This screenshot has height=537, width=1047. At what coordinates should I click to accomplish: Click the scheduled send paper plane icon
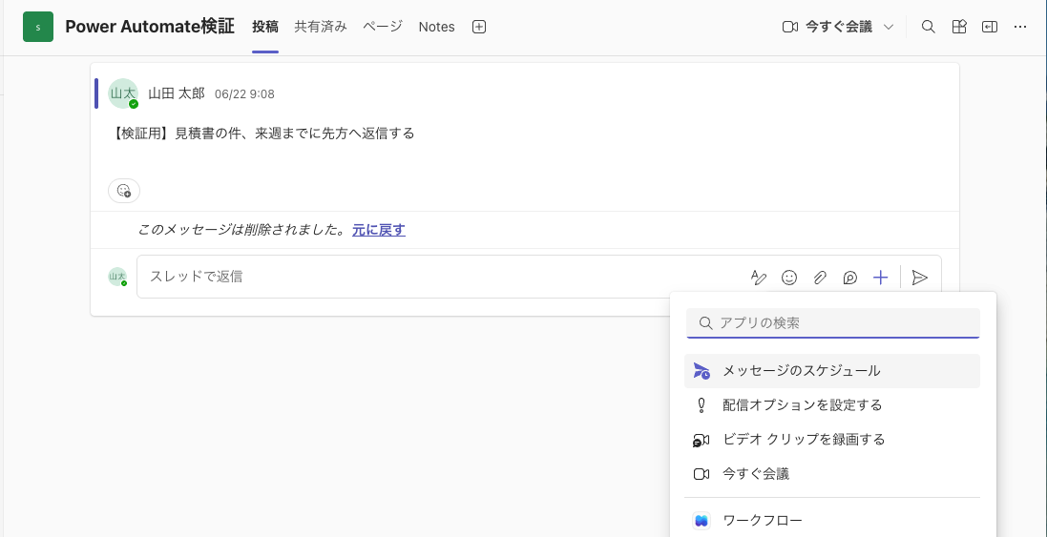701,372
